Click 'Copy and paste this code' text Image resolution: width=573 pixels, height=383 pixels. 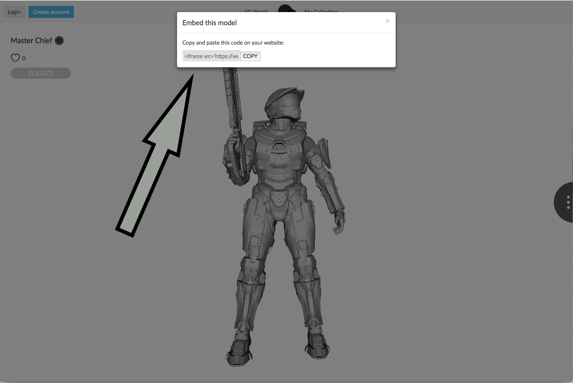pyautogui.click(x=233, y=43)
